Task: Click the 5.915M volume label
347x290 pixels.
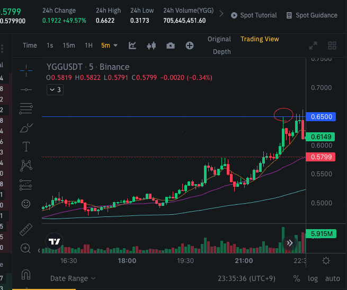Action: coord(321,233)
